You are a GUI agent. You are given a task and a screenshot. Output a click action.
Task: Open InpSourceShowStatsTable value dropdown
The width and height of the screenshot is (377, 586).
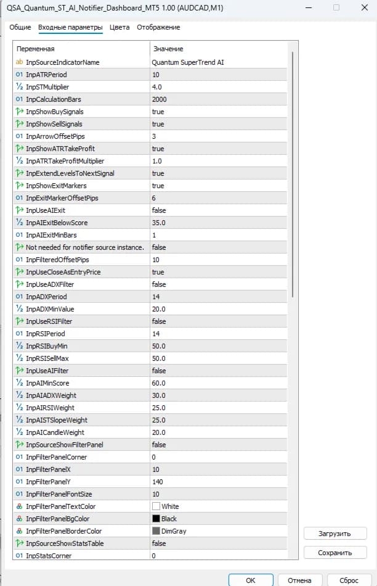pos(218,543)
